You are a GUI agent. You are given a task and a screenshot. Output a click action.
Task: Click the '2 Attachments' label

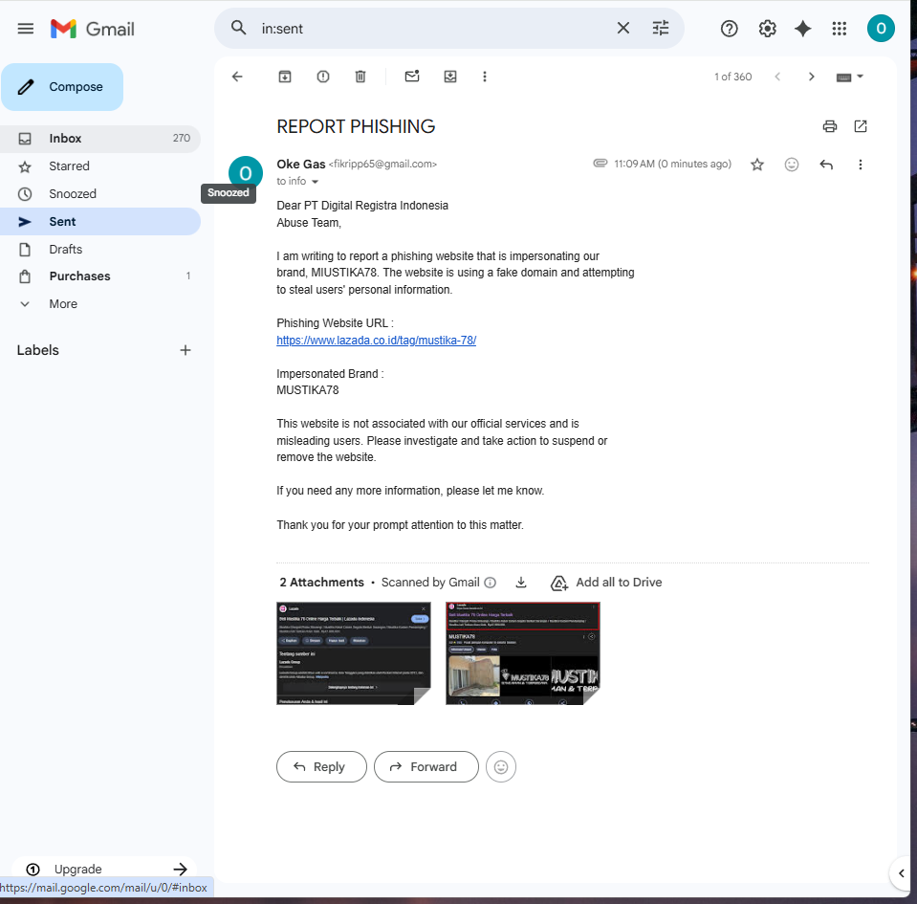tap(321, 583)
